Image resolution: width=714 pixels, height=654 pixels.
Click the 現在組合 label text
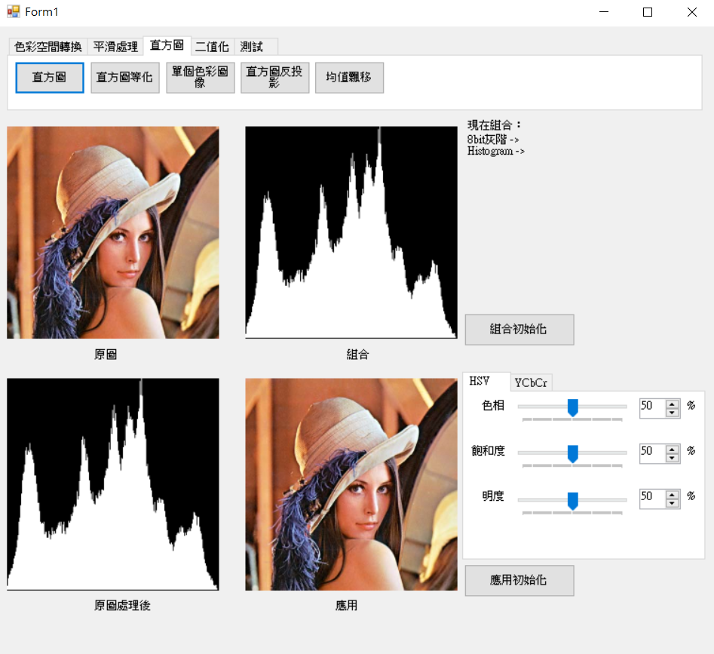[x=494, y=124]
